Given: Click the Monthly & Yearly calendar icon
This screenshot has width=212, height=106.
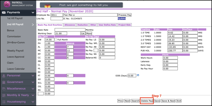Looking at the screenshot, I should click(x=4, y=95).
